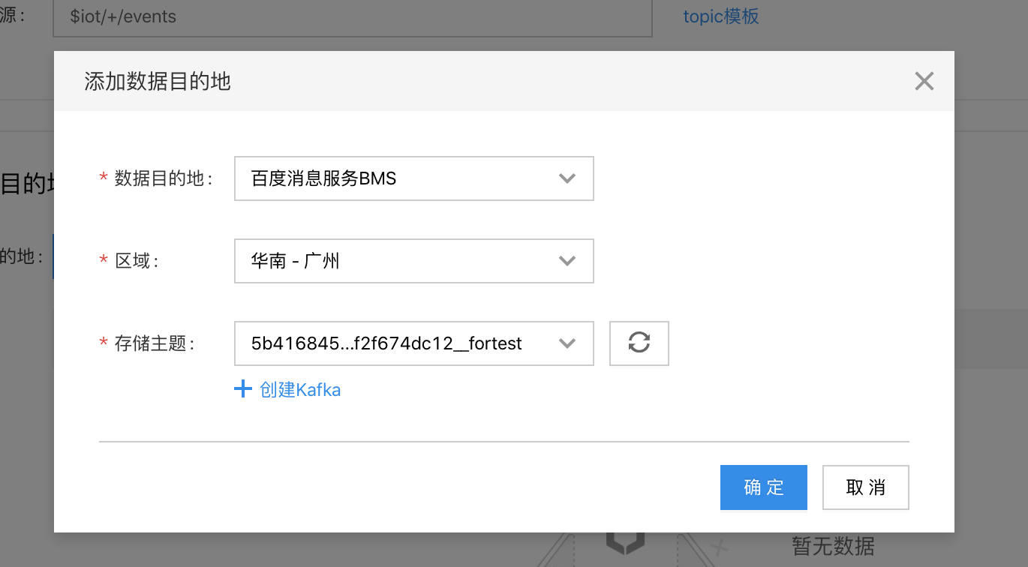Click the 存储主题 field label

tap(155, 343)
